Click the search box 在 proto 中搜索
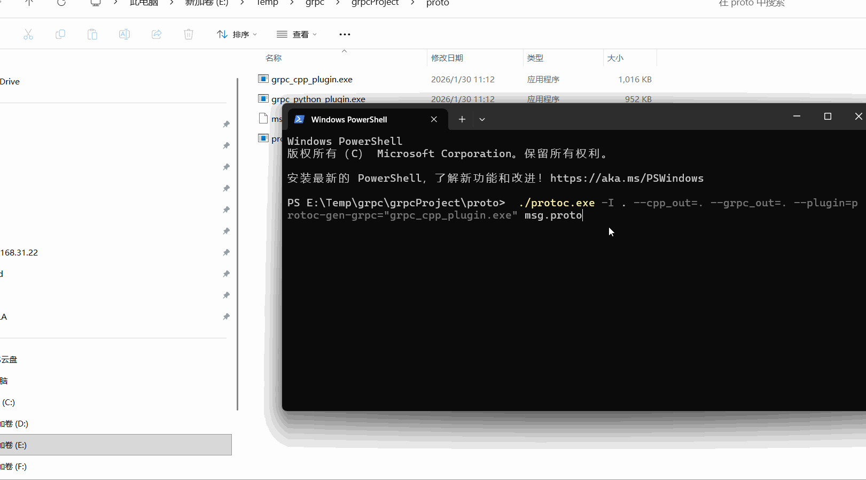 [752, 3]
